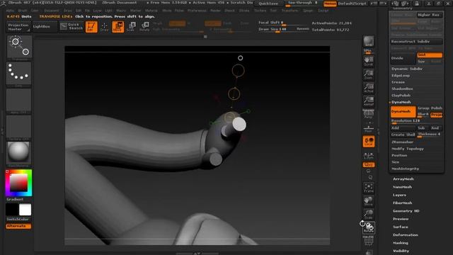The height and width of the screenshot is (255, 453).
Task: Toggle the L.Sym icon
Action: [368, 155]
